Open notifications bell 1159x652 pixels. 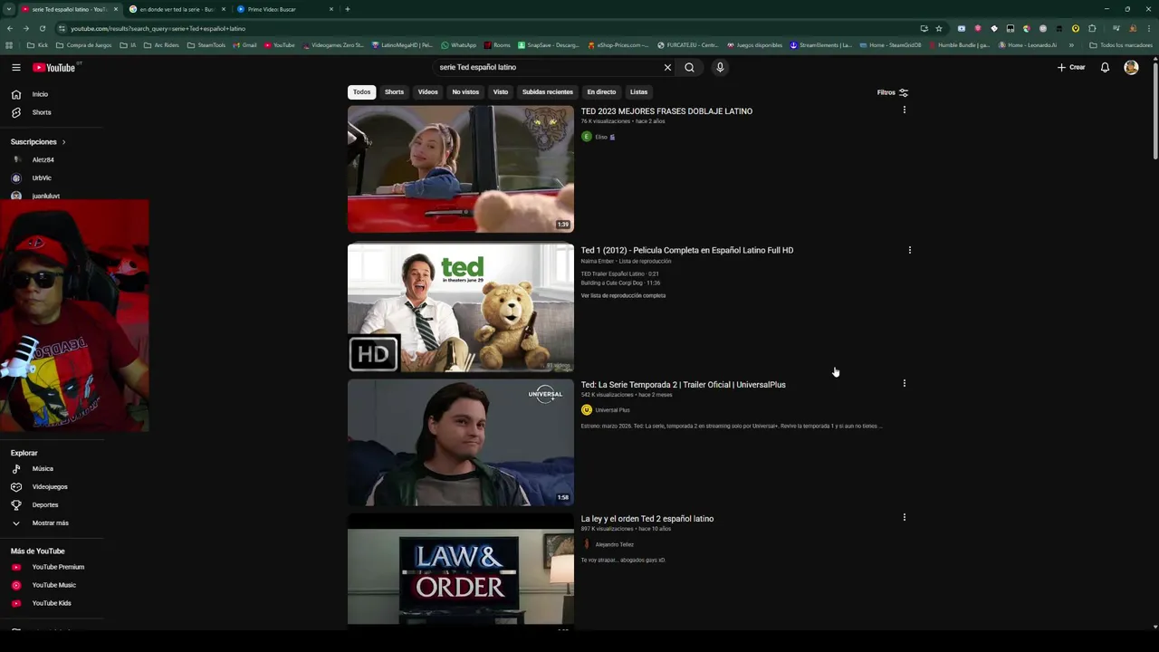coord(1105,67)
